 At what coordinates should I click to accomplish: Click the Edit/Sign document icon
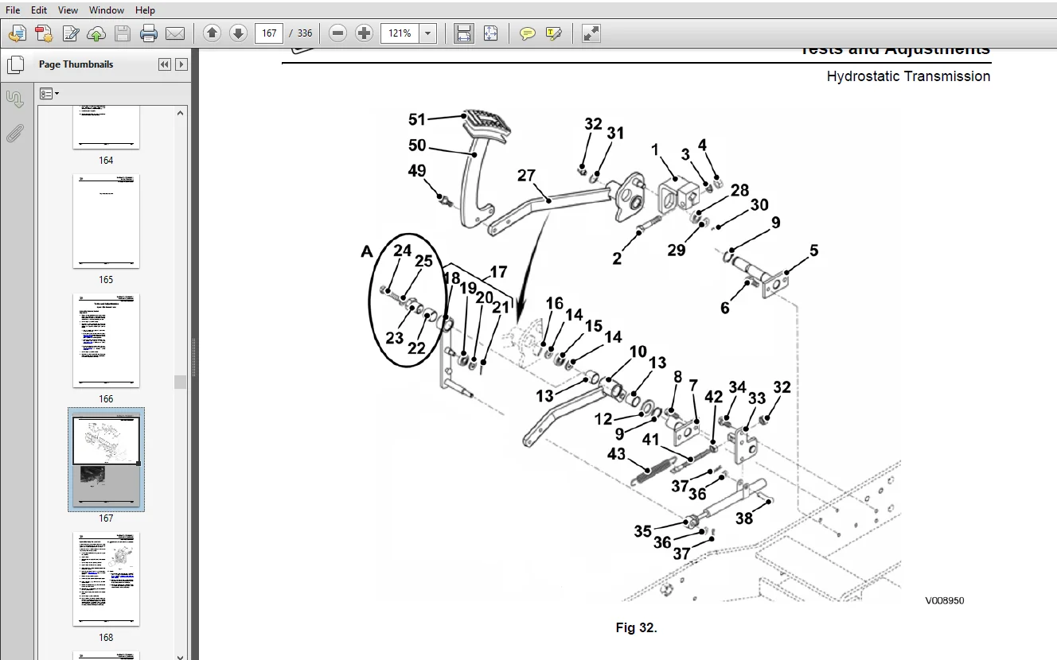click(x=71, y=33)
